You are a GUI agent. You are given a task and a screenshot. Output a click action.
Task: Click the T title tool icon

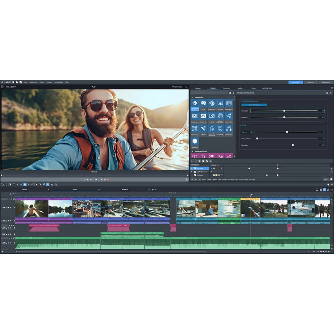click(14, 184)
